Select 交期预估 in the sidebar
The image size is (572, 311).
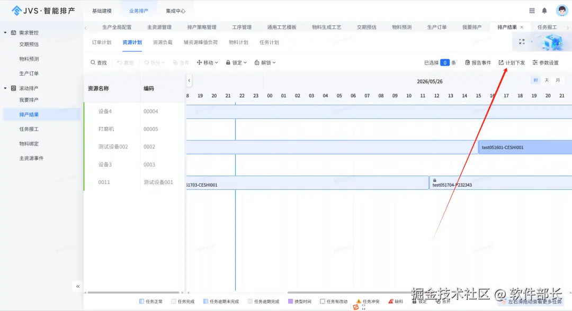click(29, 44)
